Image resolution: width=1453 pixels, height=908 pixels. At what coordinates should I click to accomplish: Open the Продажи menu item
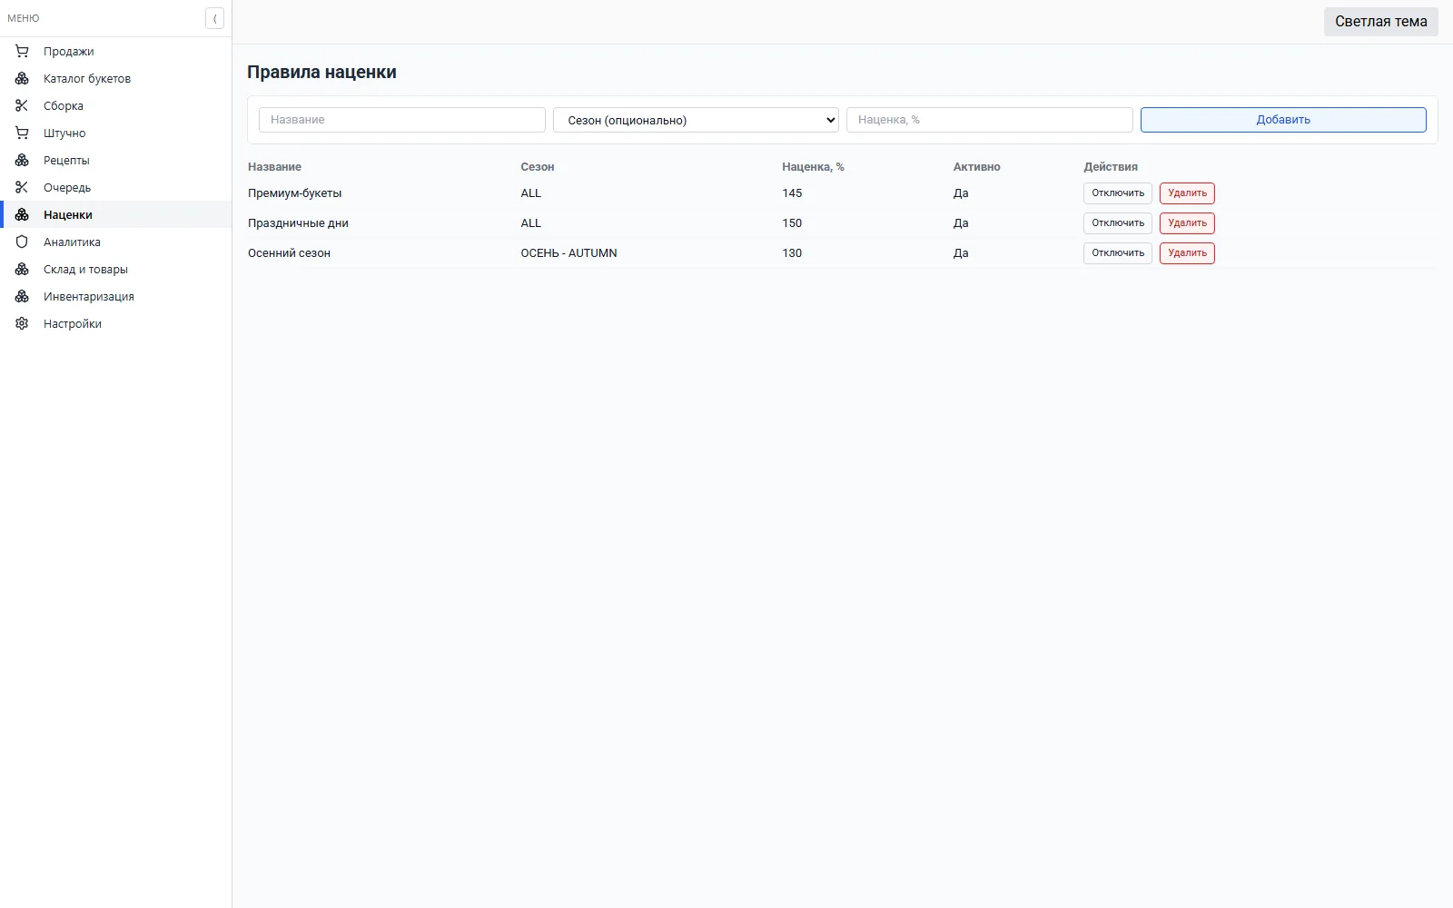click(x=116, y=51)
